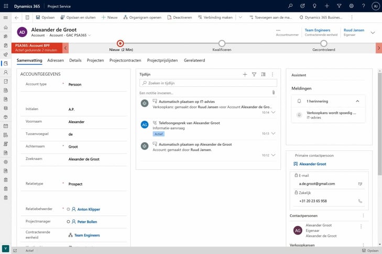Click the Voornaam field containing Alexander
Screen dimensions: 382x254
click(x=97, y=122)
